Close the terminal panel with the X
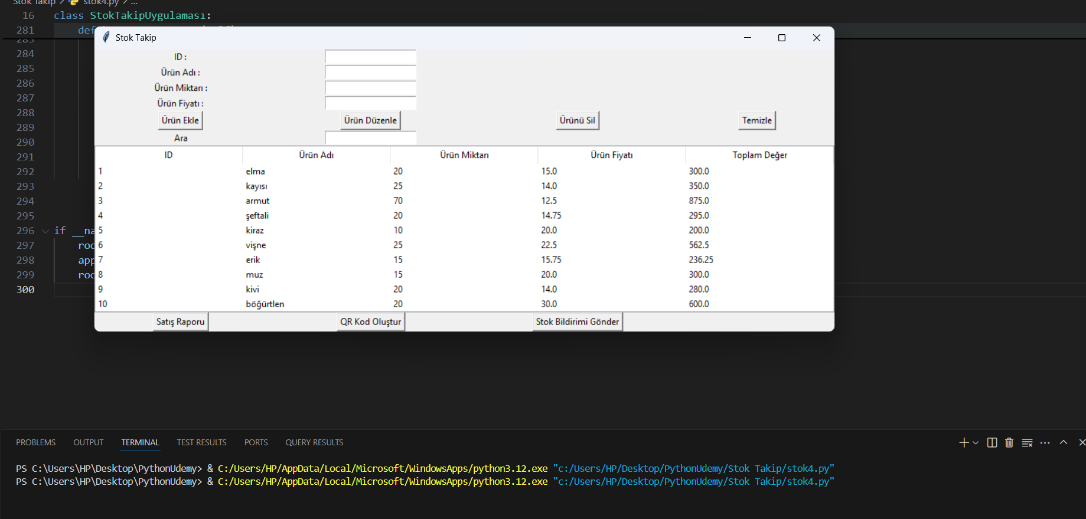Viewport: 1086px width, 519px height. (1081, 442)
